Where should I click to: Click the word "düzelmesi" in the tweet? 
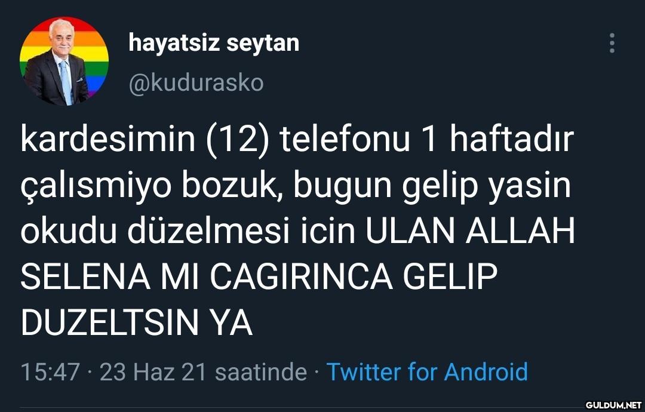208,230
